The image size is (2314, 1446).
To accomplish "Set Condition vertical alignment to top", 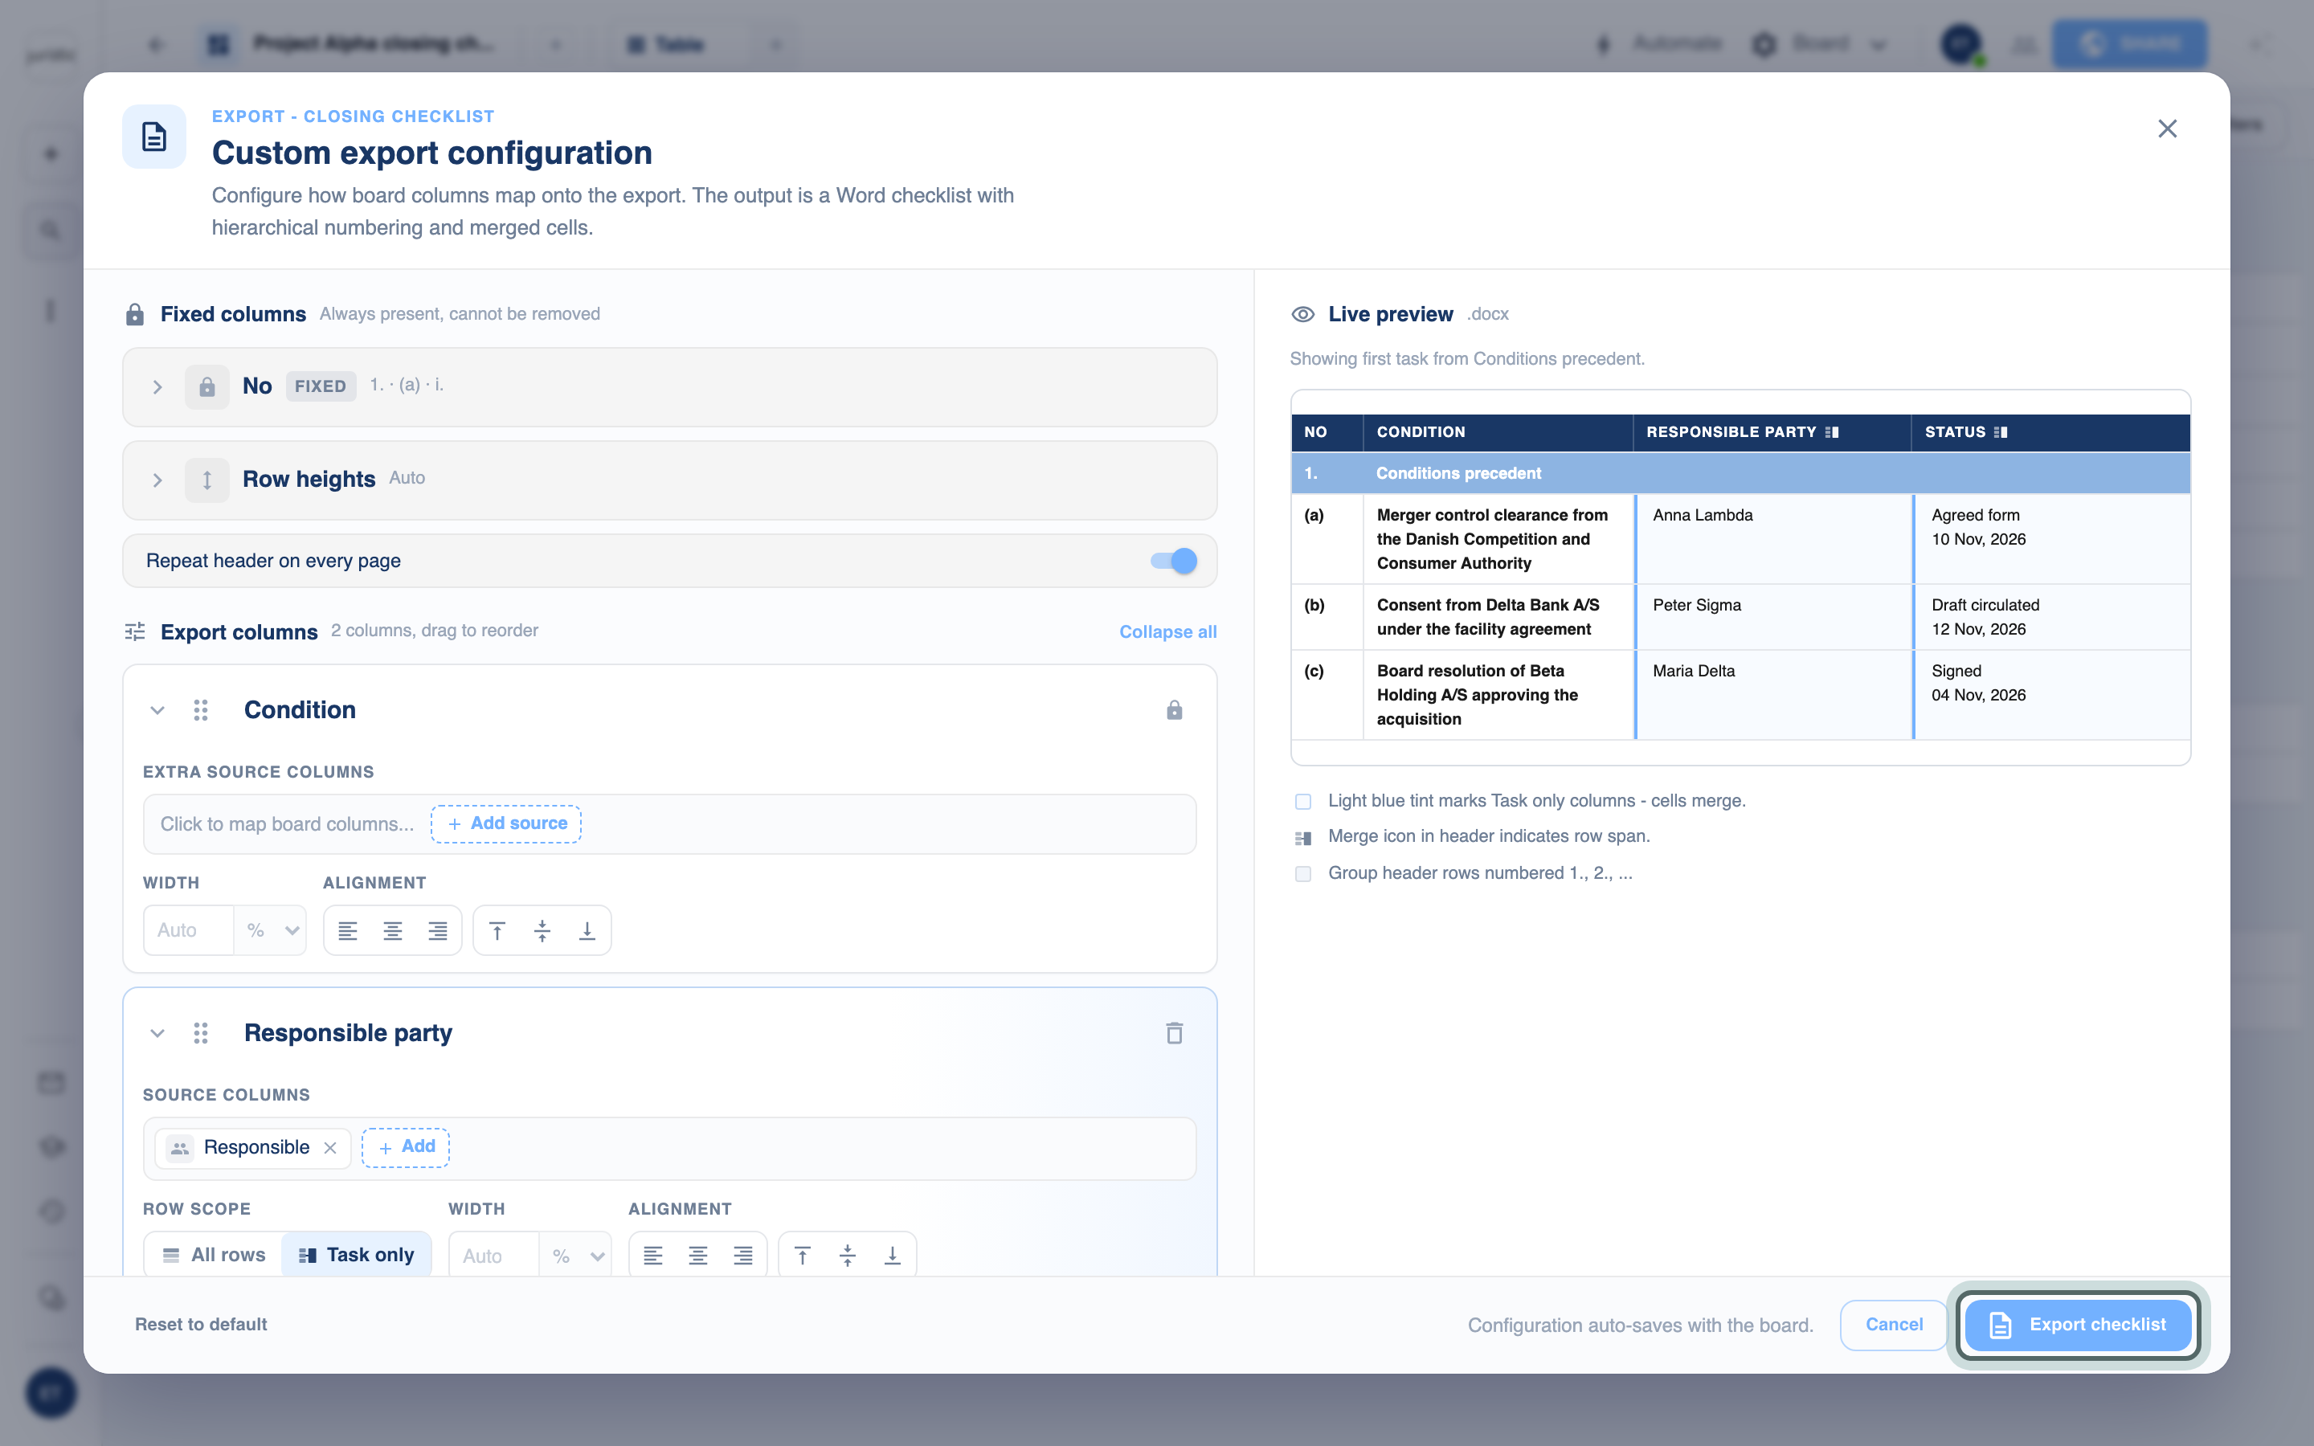I will tap(497, 930).
